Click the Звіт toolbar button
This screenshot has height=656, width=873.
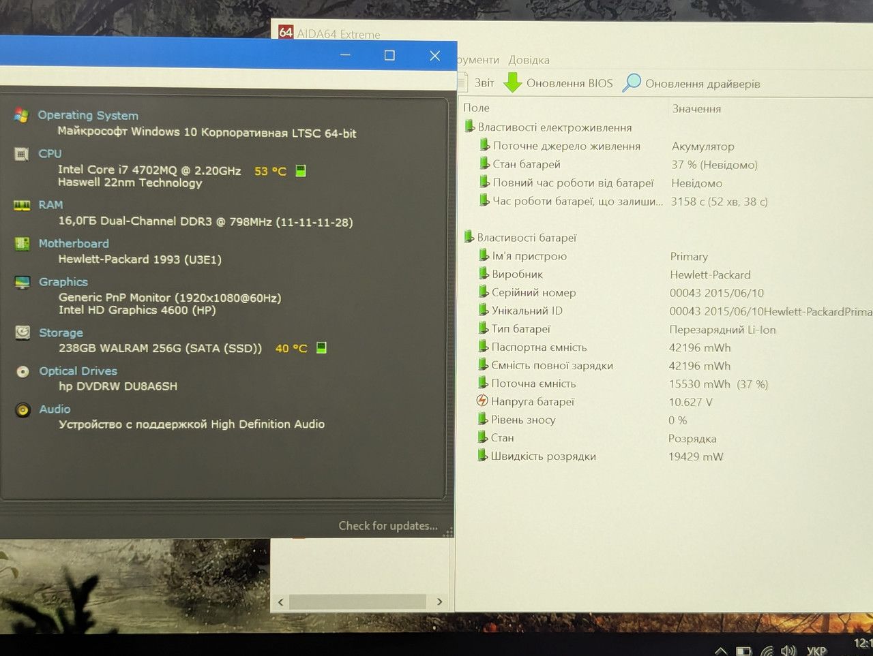click(x=484, y=83)
